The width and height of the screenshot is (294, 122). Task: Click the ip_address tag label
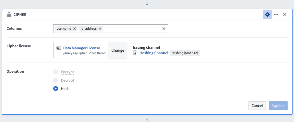point(89,29)
